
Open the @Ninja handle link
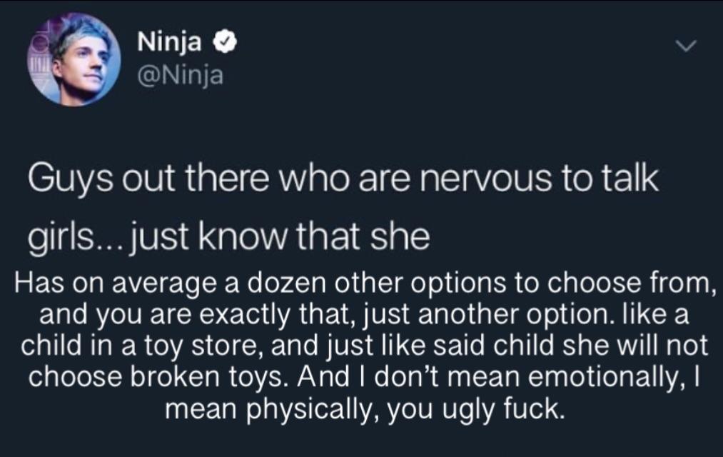point(181,76)
